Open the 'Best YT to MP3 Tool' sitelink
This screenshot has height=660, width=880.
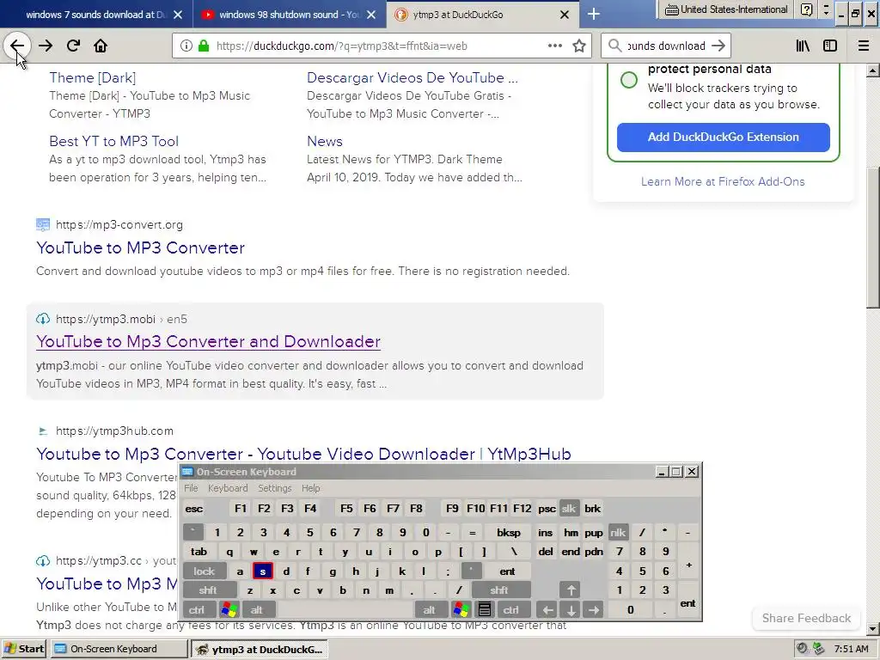click(114, 141)
